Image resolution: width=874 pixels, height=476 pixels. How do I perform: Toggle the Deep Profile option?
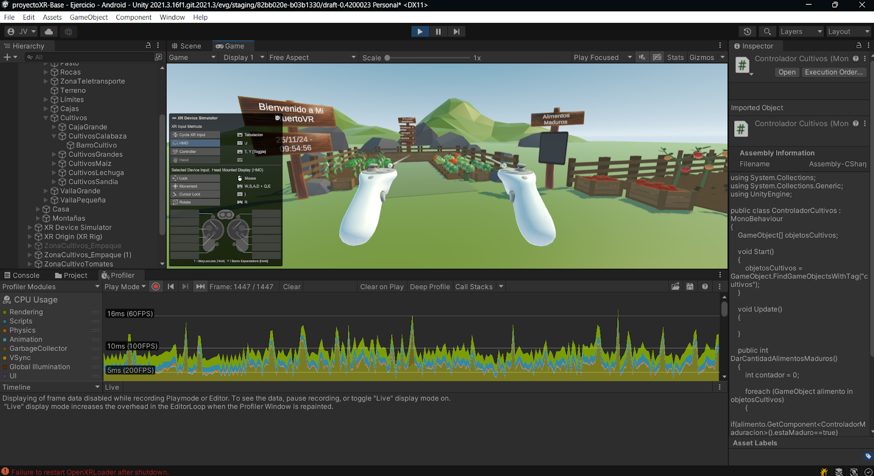(429, 286)
